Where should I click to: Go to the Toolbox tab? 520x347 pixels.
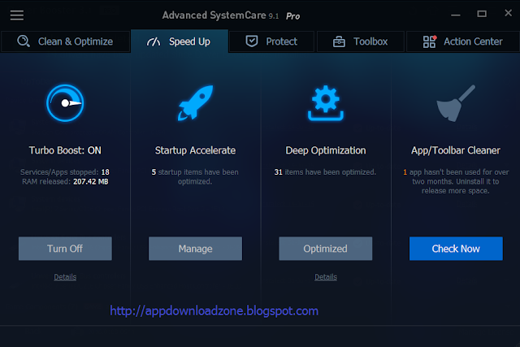[x=361, y=41]
